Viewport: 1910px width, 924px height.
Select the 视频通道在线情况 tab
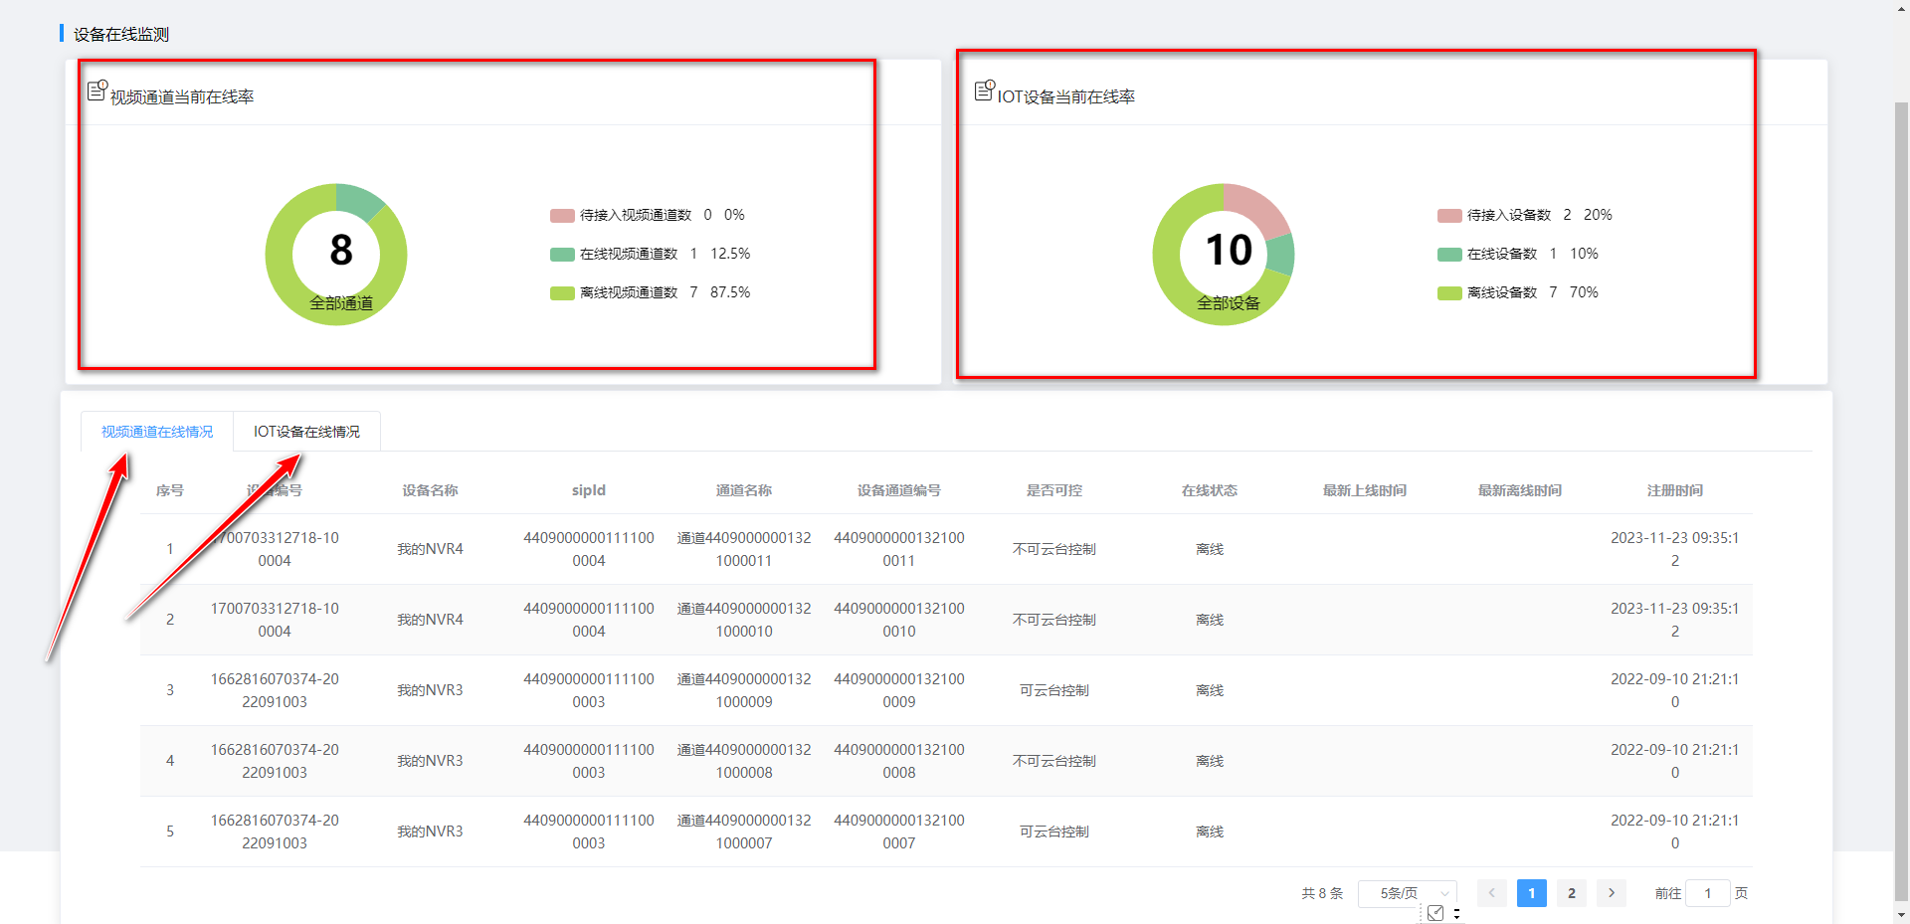click(x=155, y=431)
